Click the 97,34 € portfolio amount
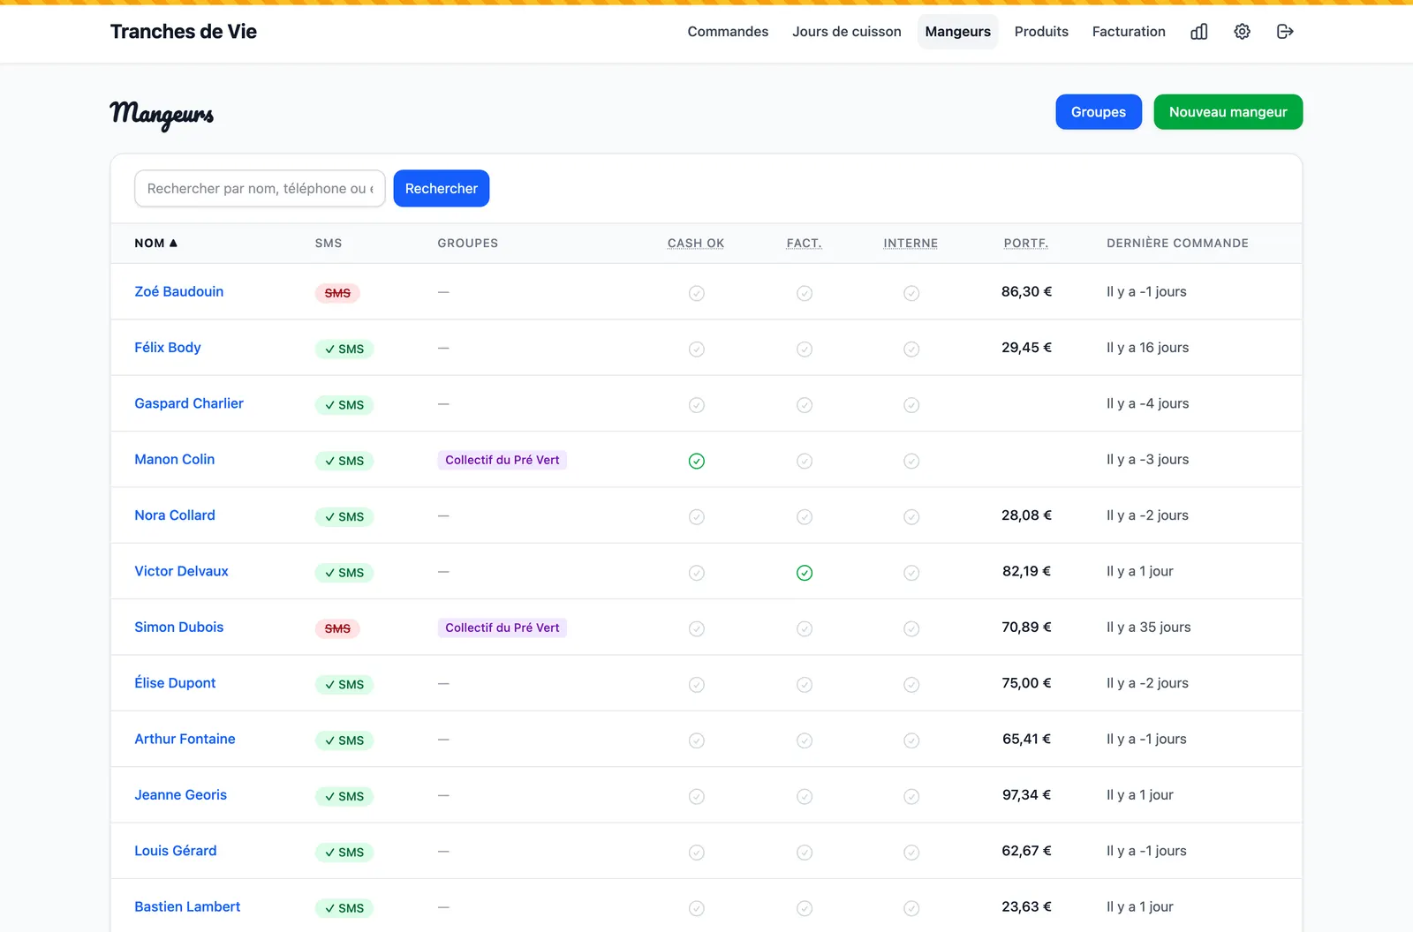This screenshot has height=932, width=1413. (1026, 795)
